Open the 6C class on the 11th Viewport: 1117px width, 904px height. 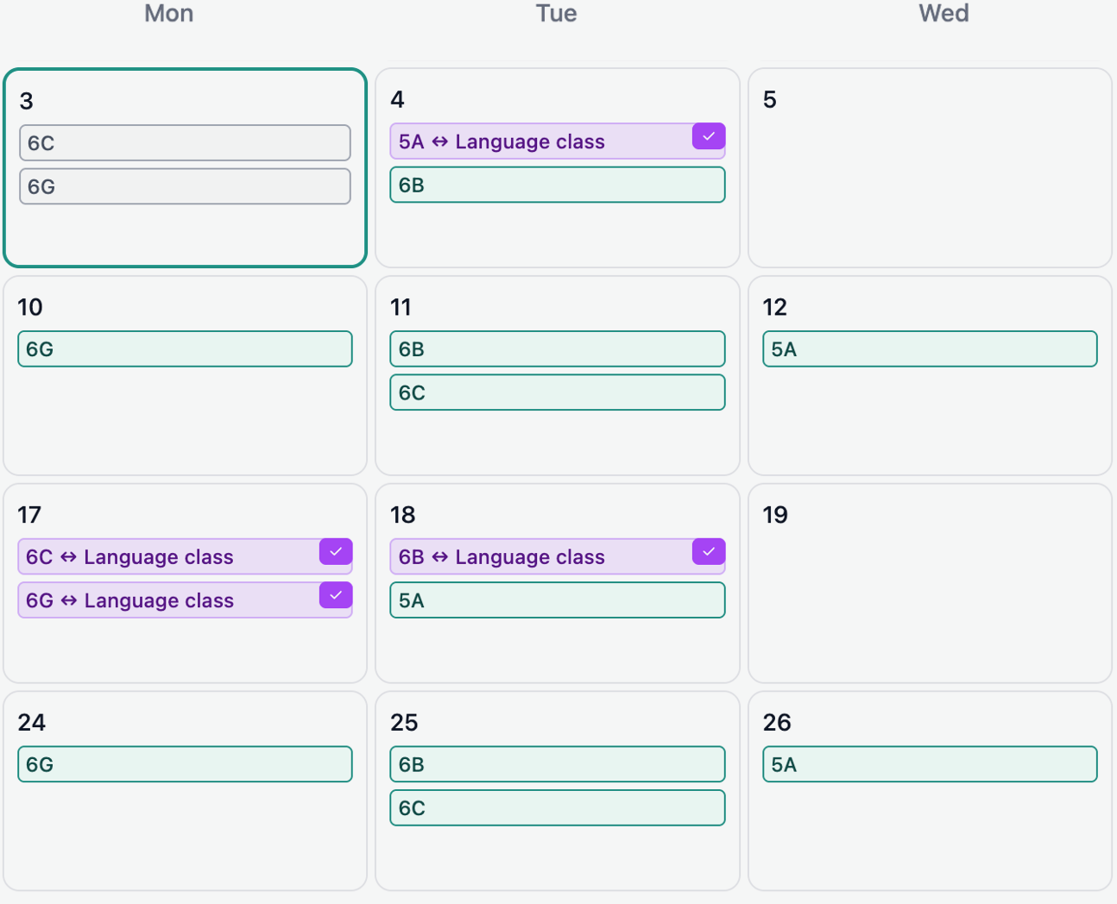point(557,392)
